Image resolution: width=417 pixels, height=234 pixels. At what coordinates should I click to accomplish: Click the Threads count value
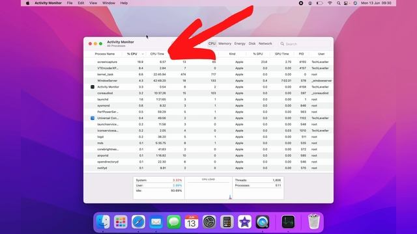coord(276,180)
